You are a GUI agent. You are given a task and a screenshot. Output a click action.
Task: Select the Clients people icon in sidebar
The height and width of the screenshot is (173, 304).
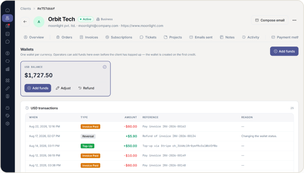(x=7, y=18)
